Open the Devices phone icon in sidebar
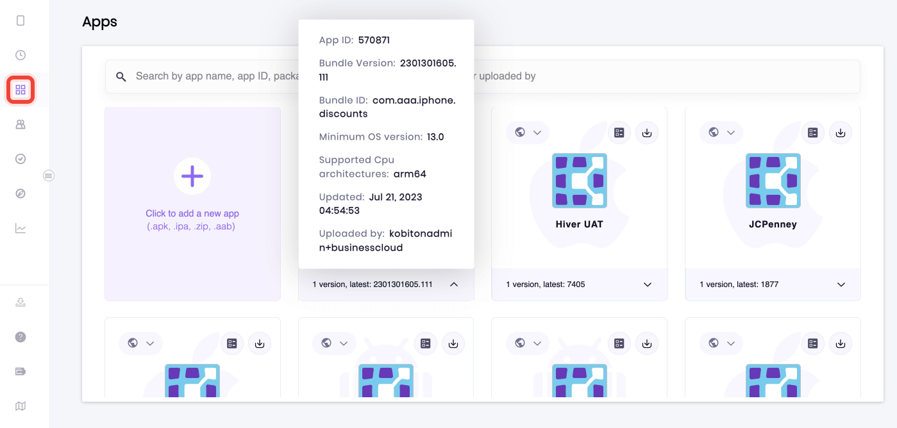 pos(21,21)
